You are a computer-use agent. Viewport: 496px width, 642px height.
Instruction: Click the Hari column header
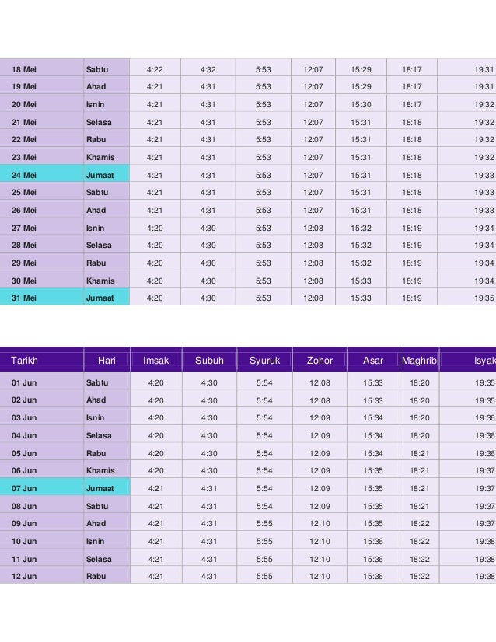107,361
